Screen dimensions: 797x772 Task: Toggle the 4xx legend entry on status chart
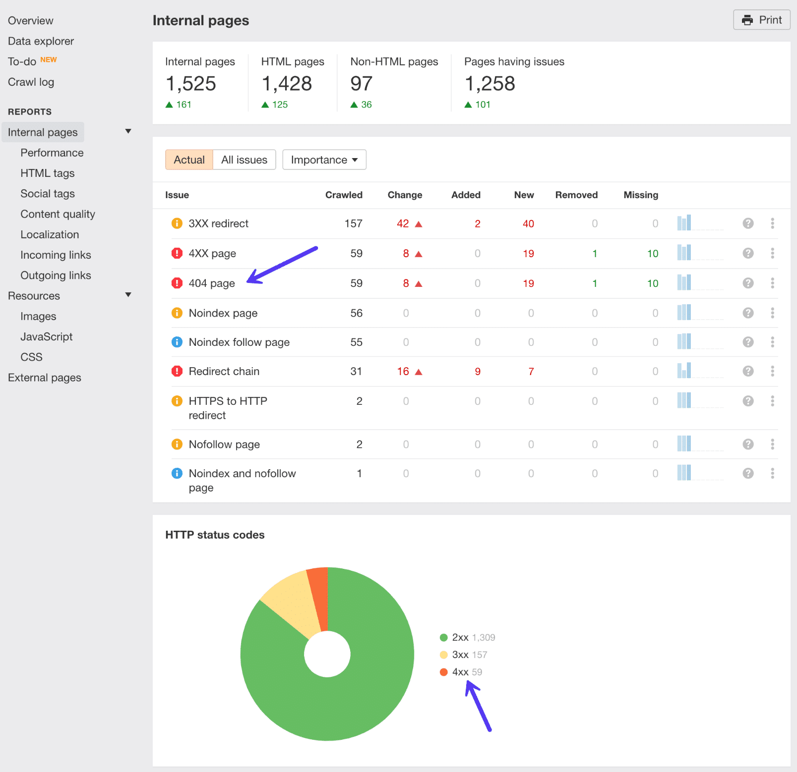[x=461, y=672]
